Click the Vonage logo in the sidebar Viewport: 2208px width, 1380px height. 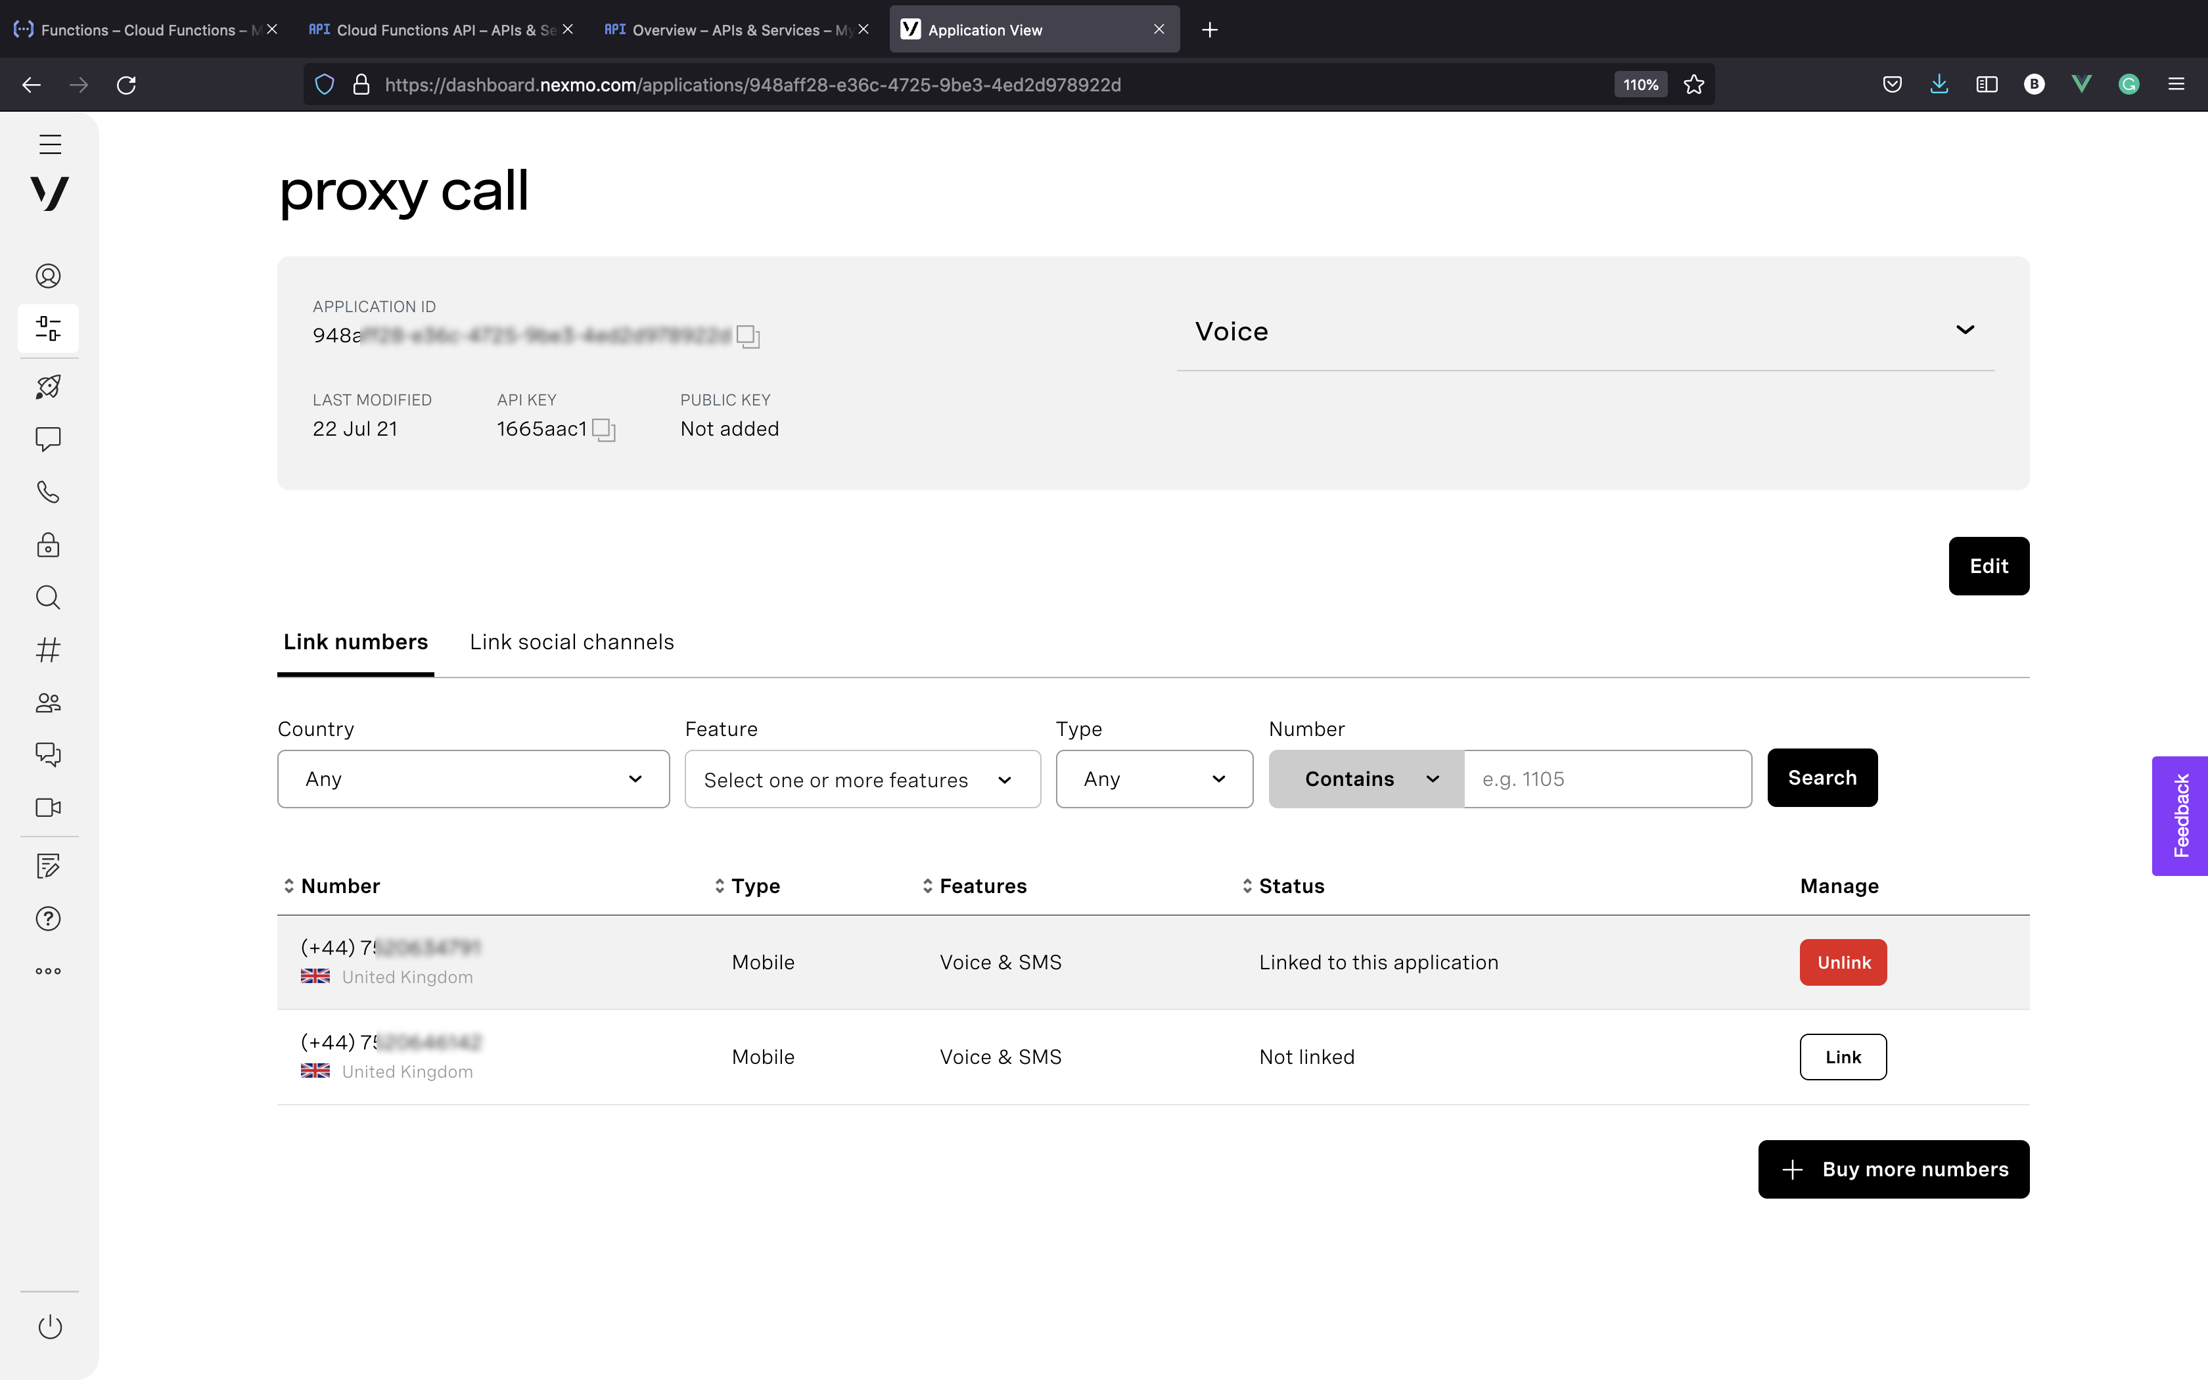click(49, 193)
